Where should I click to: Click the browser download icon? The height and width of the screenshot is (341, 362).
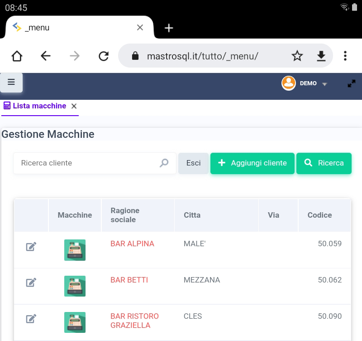pyautogui.click(x=321, y=56)
